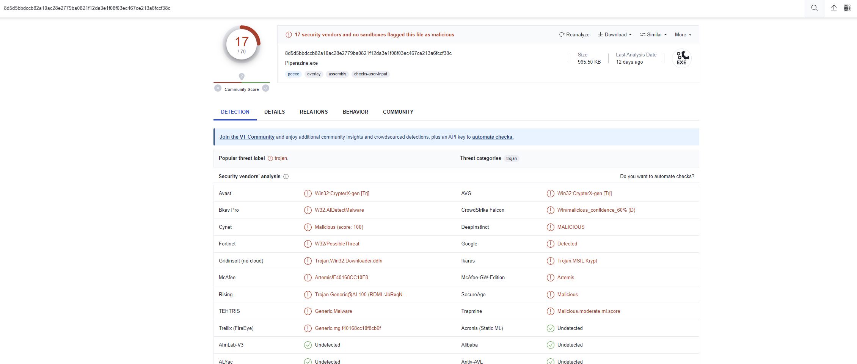Viewport: 857px width, 364px height.
Task: Click the alert icon beside Trapmine result
Action: 551,311
